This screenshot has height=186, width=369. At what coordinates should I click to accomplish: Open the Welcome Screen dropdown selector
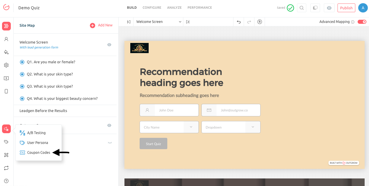click(x=158, y=22)
